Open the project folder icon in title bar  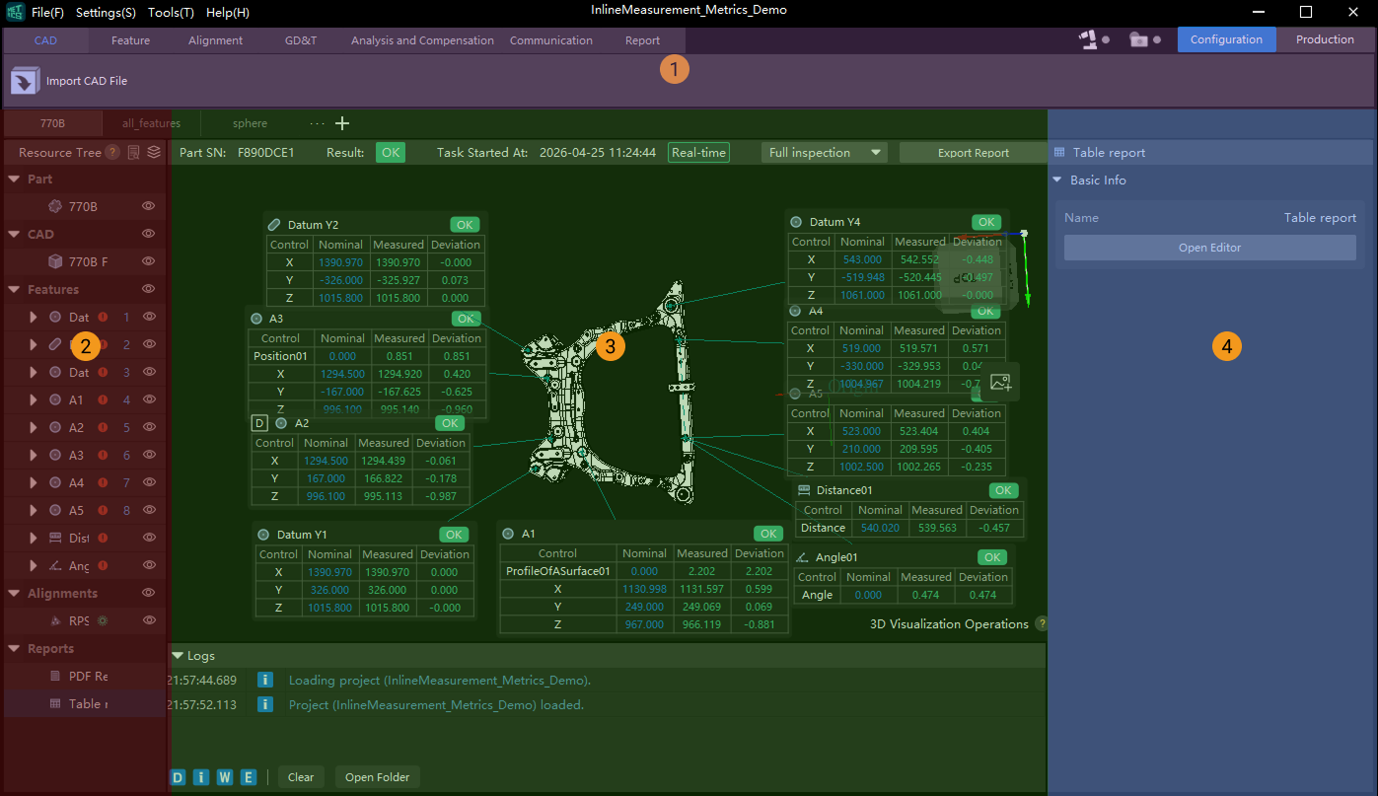1139,38
